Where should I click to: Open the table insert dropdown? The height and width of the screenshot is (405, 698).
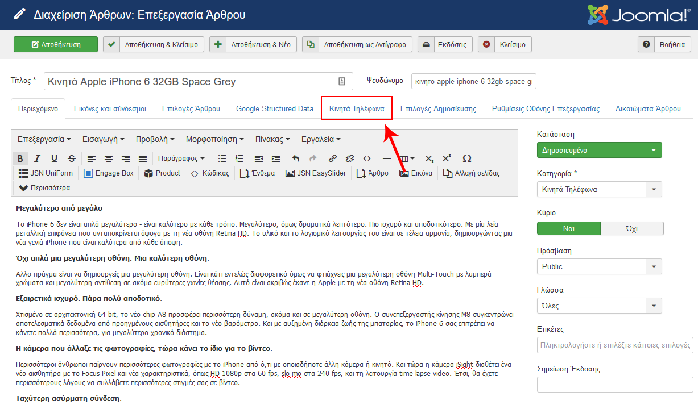(x=407, y=158)
